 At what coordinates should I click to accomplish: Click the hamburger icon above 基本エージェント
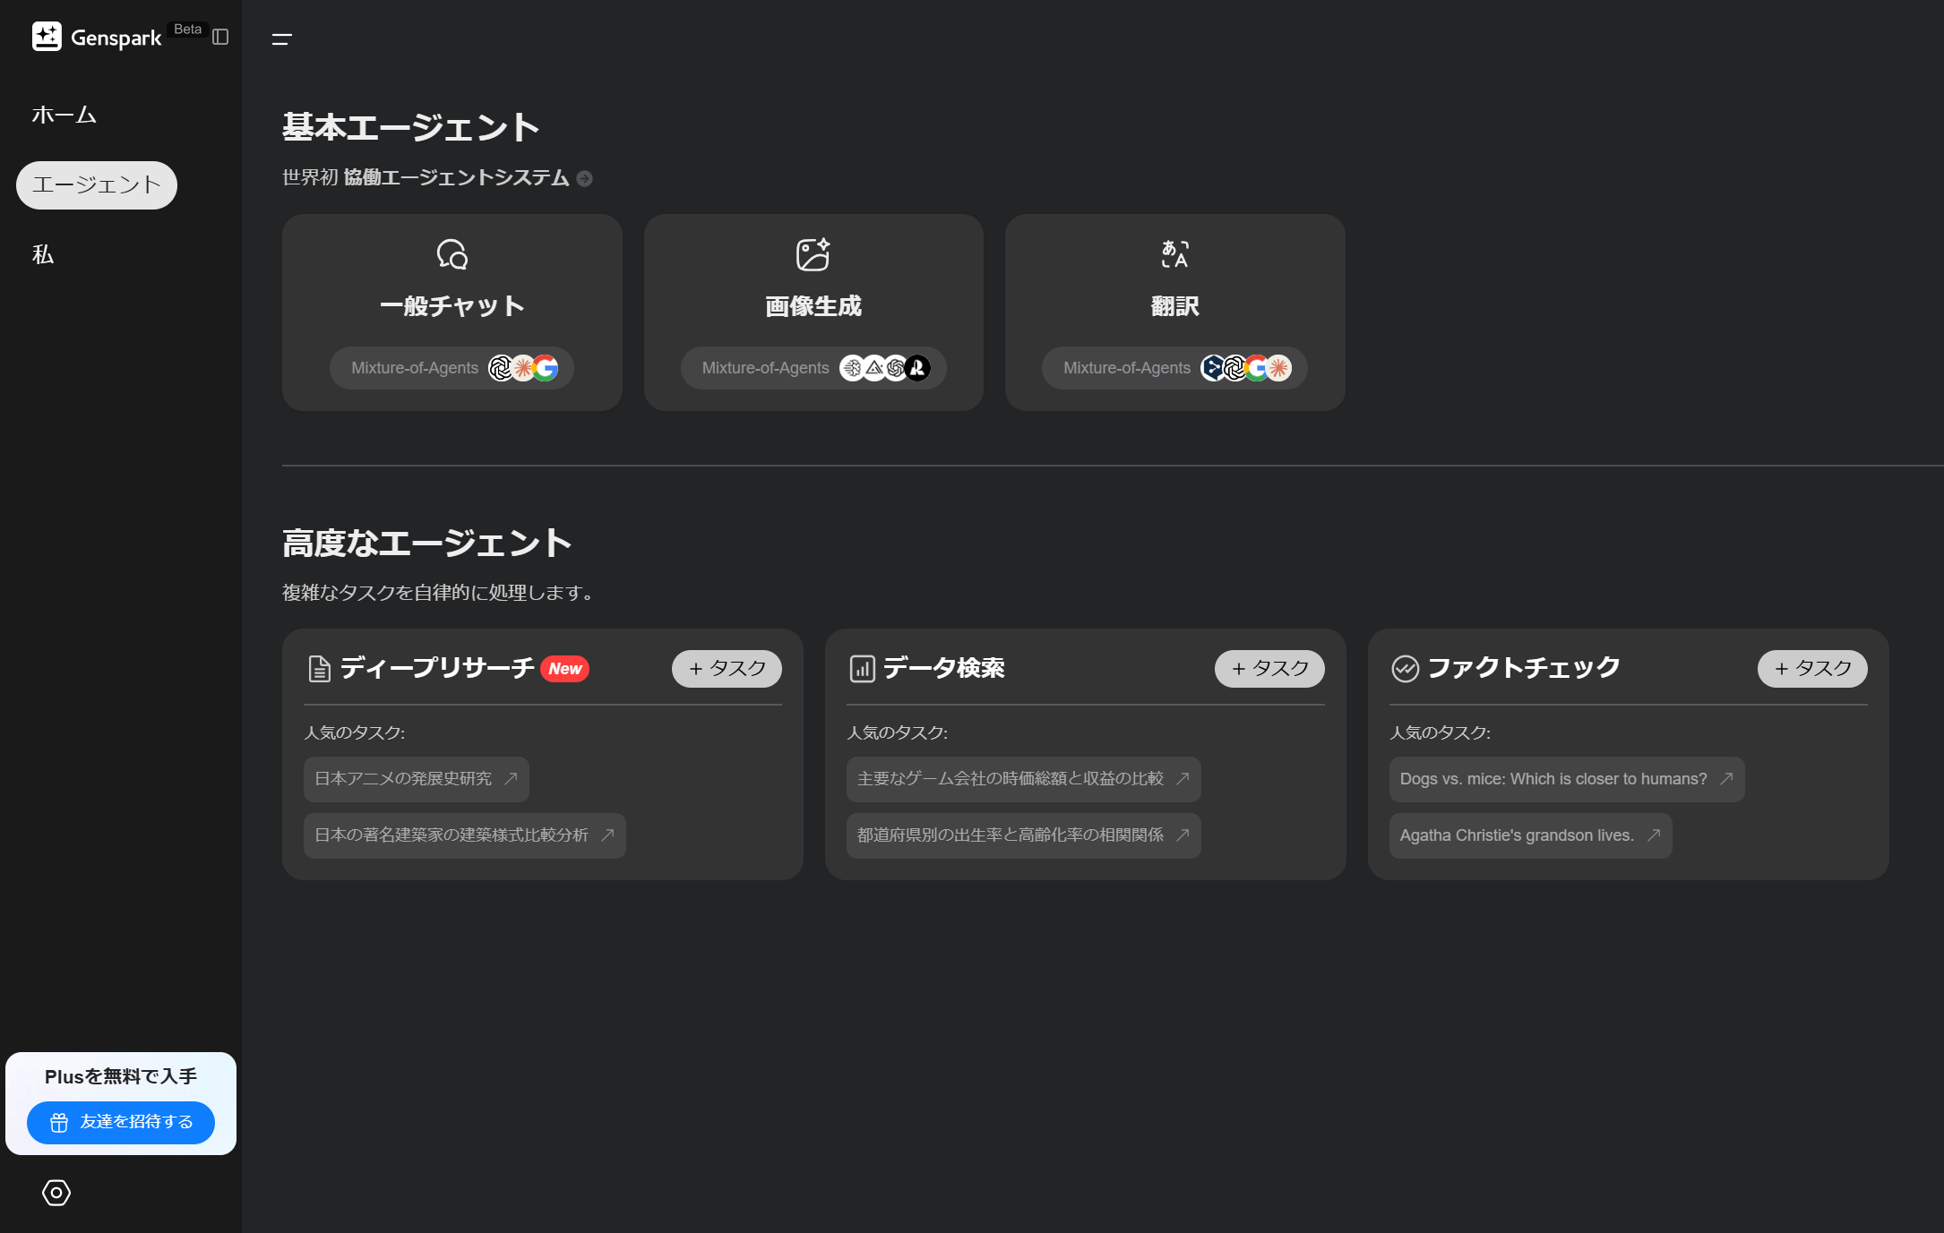click(x=282, y=39)
